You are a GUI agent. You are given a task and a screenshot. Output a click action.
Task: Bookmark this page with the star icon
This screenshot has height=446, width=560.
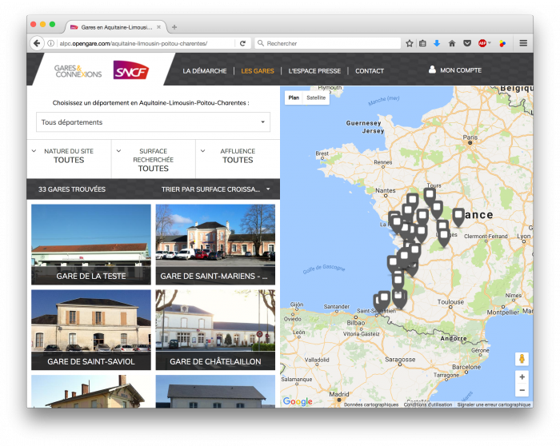coord(410,43)
